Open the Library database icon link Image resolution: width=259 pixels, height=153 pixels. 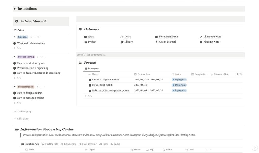pos(122,42)
